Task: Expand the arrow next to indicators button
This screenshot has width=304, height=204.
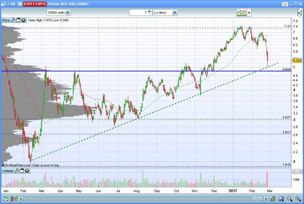Action: 249,13
